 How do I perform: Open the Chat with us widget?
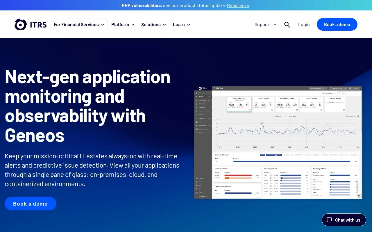click(x=344, y=220)
